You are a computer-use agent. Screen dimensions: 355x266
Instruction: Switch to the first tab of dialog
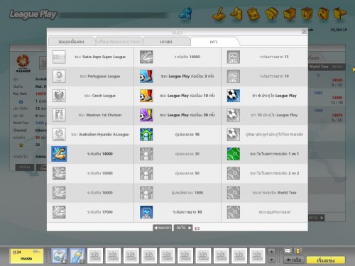tap(71, 42)
